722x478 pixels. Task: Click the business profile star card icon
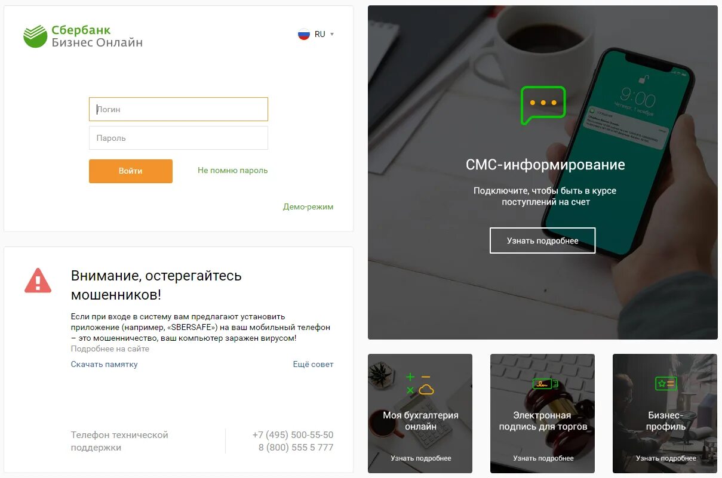(x=665, y=384)
